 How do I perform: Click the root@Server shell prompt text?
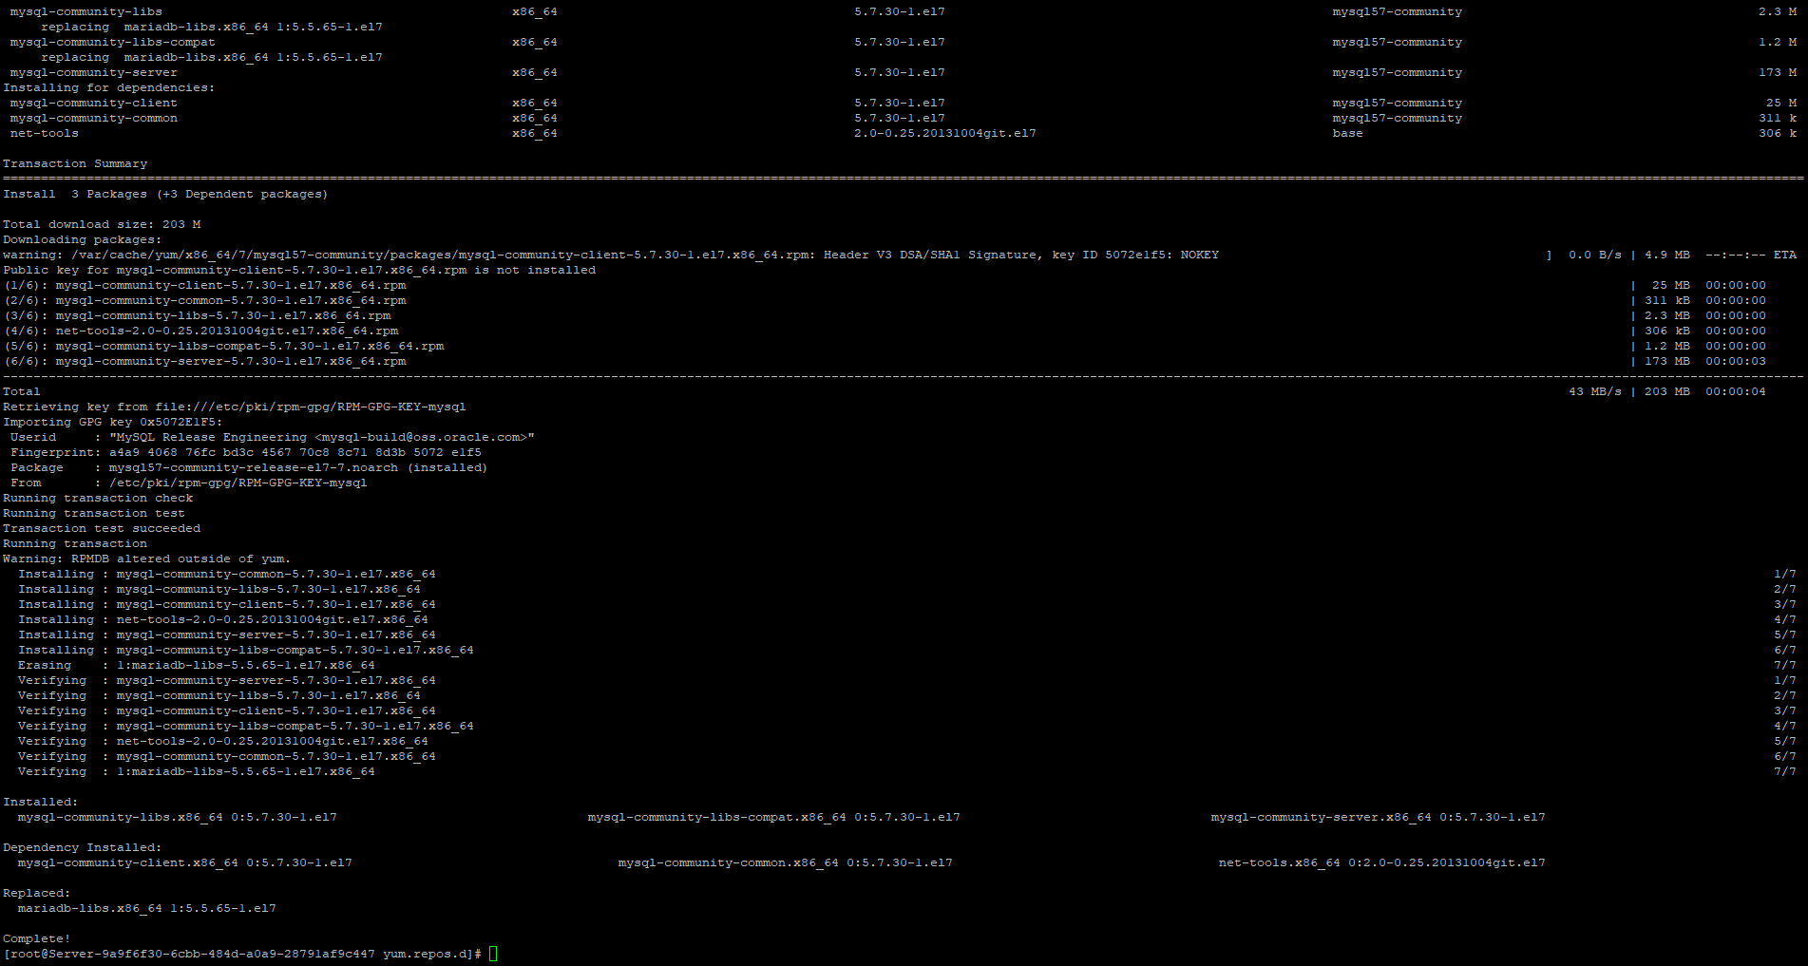[242, 954]
